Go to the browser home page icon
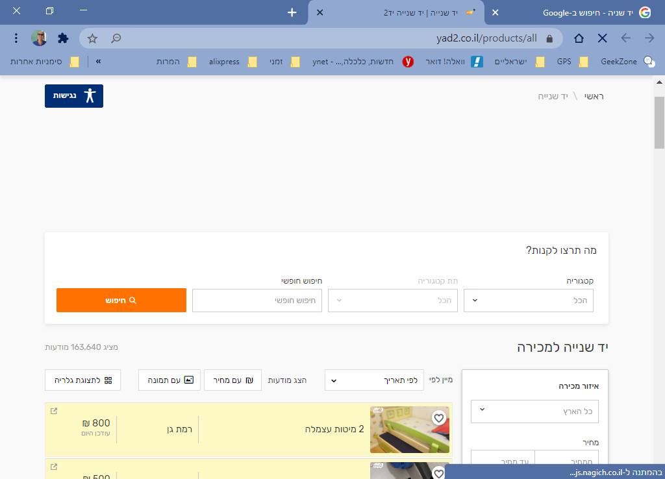665x479 pixels. pos(579,38)
